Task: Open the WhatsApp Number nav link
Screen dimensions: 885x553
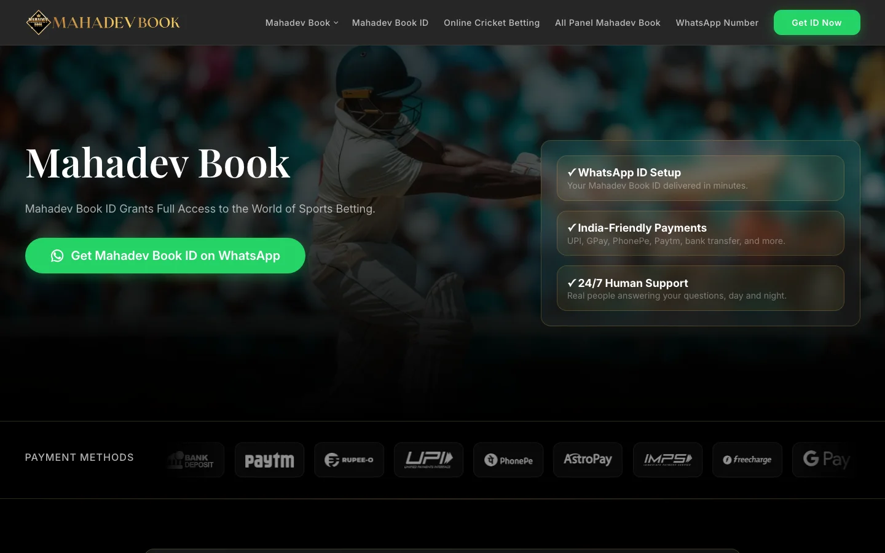Action: (717, 23)
